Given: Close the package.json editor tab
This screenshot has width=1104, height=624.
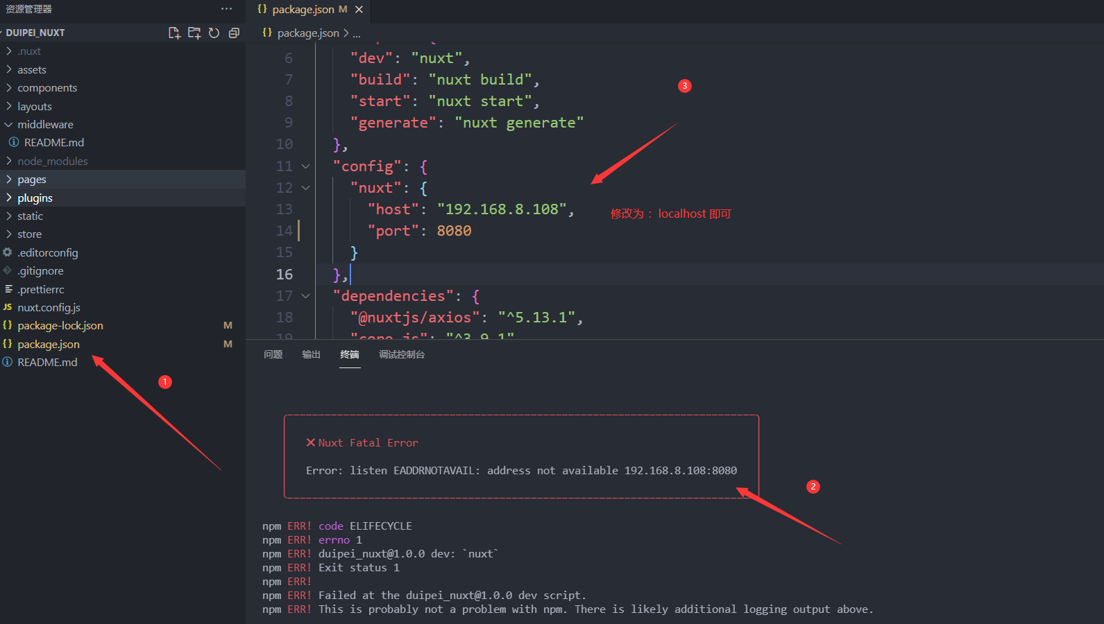Looking at the screenshot, I should click(x=359, y=10).
